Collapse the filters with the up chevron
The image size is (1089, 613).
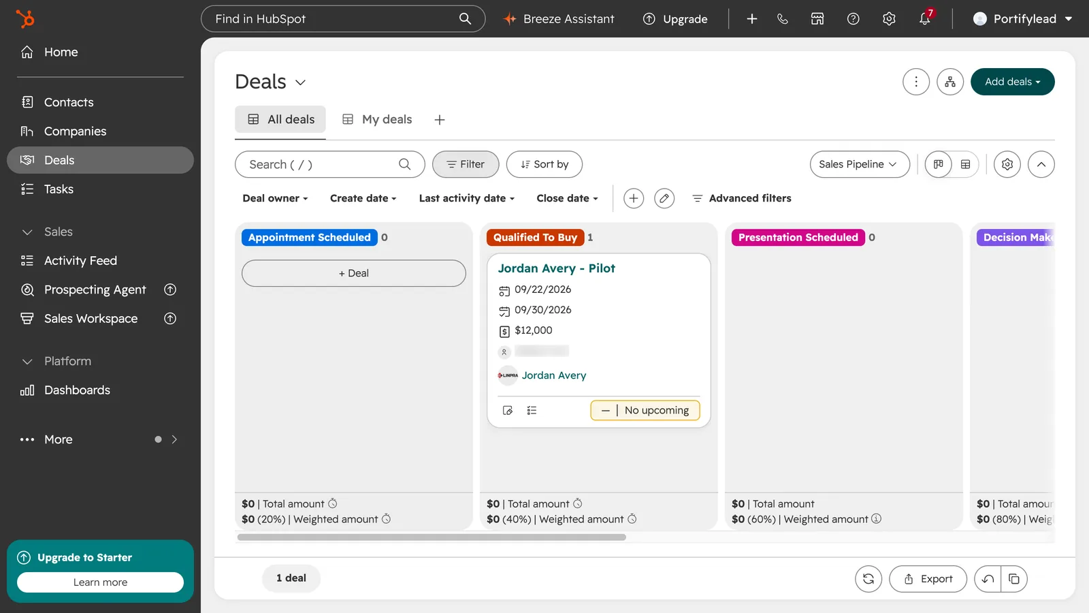click(x=1041, y=164)
